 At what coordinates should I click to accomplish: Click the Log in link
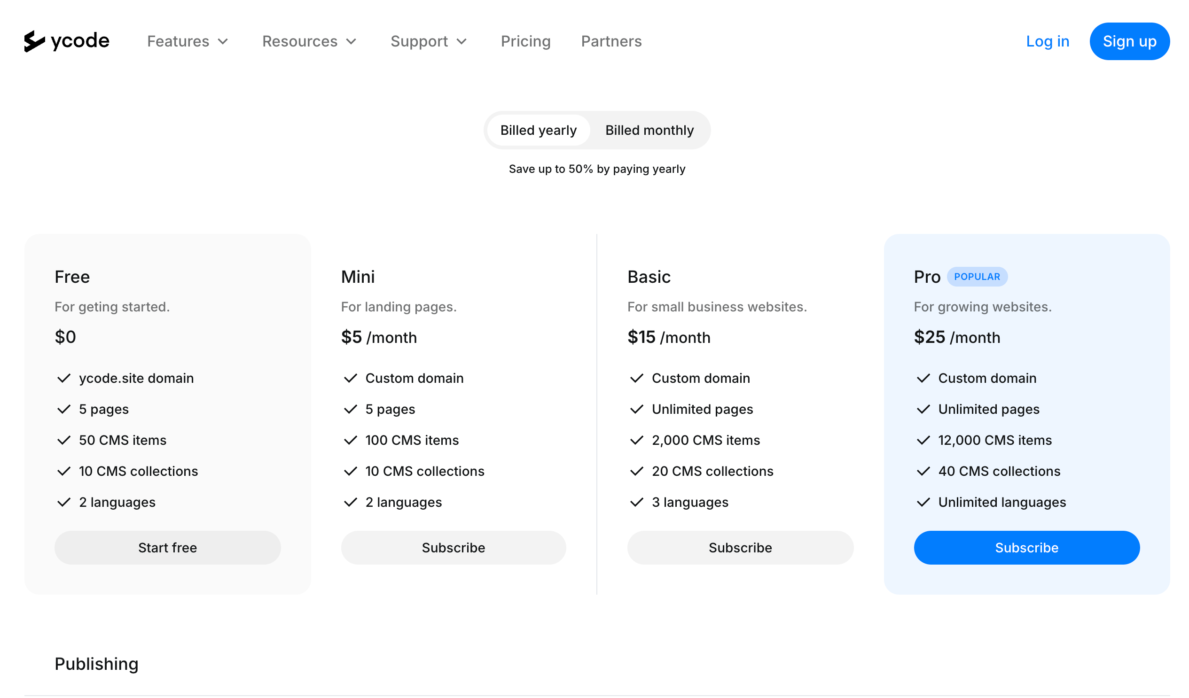pyautogui.click(x=1047, y=41)
